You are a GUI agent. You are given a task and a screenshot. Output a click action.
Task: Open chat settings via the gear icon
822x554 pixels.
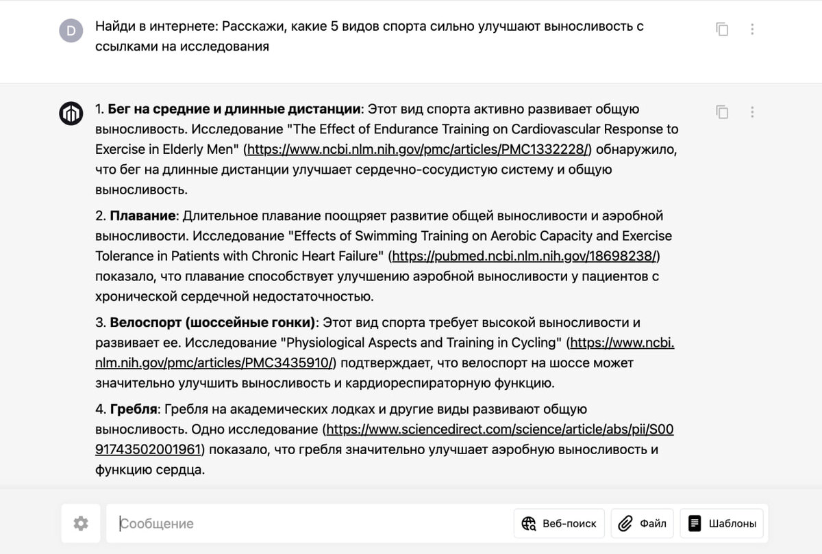(x=80, y=523)
